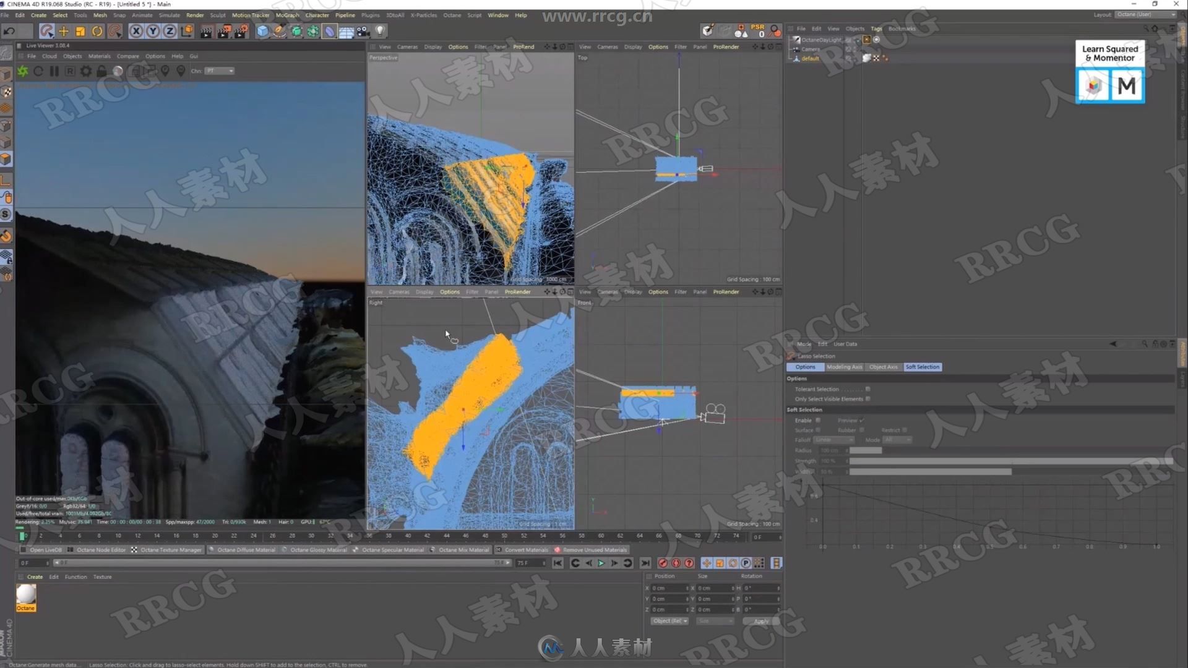Image resolution: width=1188 pixels, height=668 pixels.
Task: Add a Camera object from toolbar
Action: pos(363,31)
